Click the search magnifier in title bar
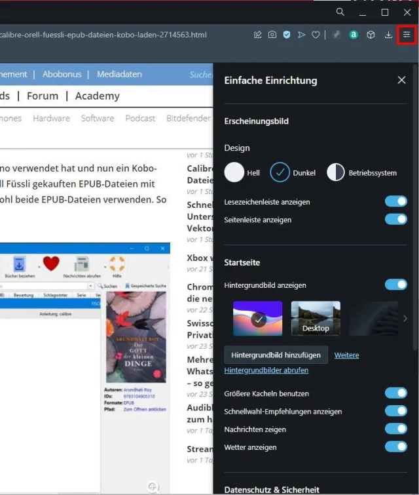419x495 pixels. 340,12
